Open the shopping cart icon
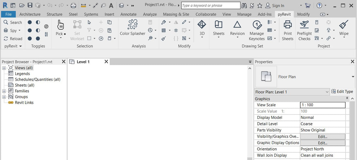This screenshot has width=357, height=160. pyautogui.click(x=308, y=6)
